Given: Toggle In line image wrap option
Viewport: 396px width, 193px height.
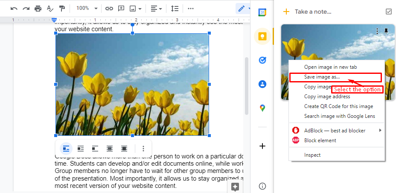Looking at the screenshot, I should click(x=66, y=149).
